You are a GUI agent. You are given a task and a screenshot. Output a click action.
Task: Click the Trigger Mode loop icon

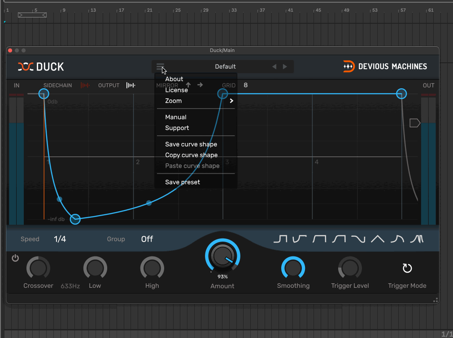click(x=407, y=268)
